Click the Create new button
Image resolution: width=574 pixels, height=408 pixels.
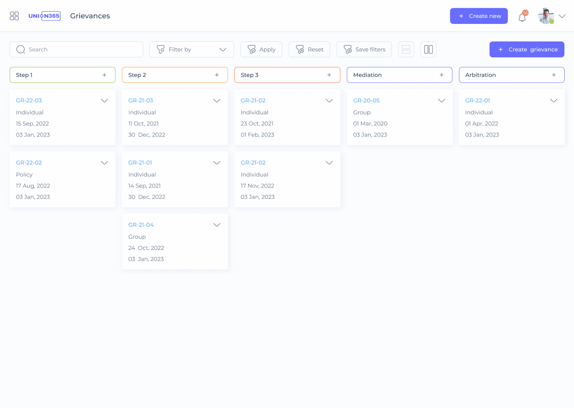click(x=479, y=16)
